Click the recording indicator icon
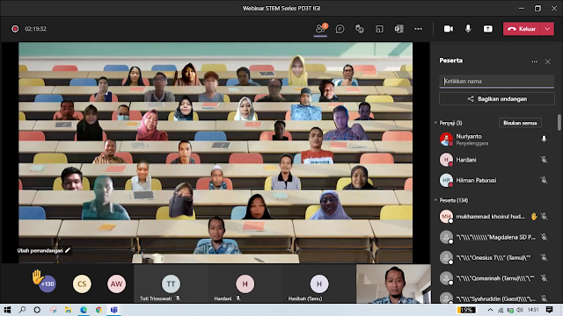 (x=15, y=29)
